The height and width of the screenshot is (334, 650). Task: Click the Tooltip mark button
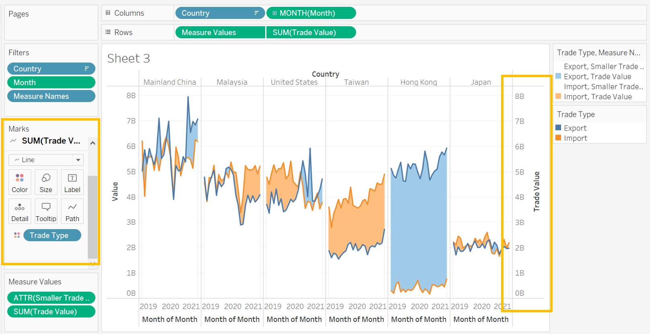click(46, 211)
